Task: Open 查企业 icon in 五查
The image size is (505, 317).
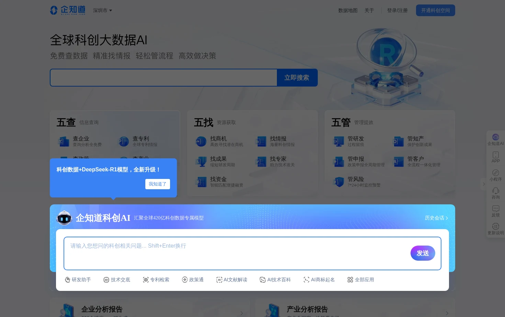Action: click(64, 141)
